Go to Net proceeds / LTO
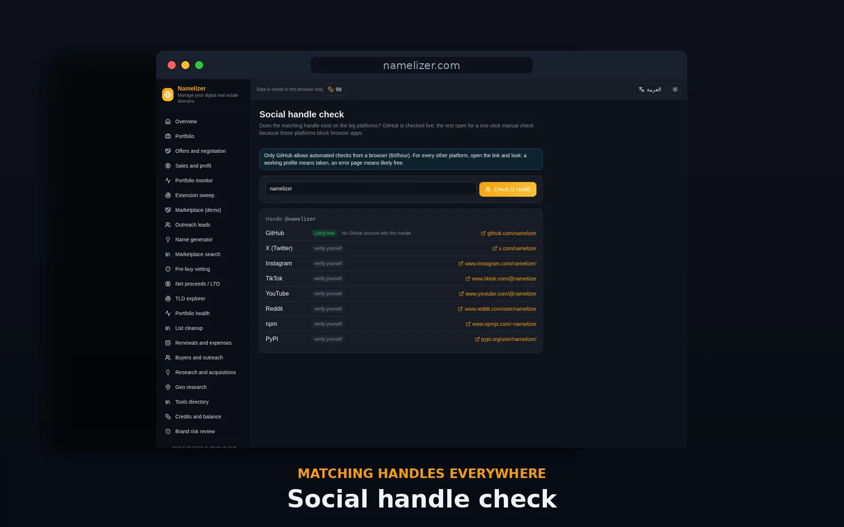The height and width of the screenshot is (527, 844). (x=203, y=284)
